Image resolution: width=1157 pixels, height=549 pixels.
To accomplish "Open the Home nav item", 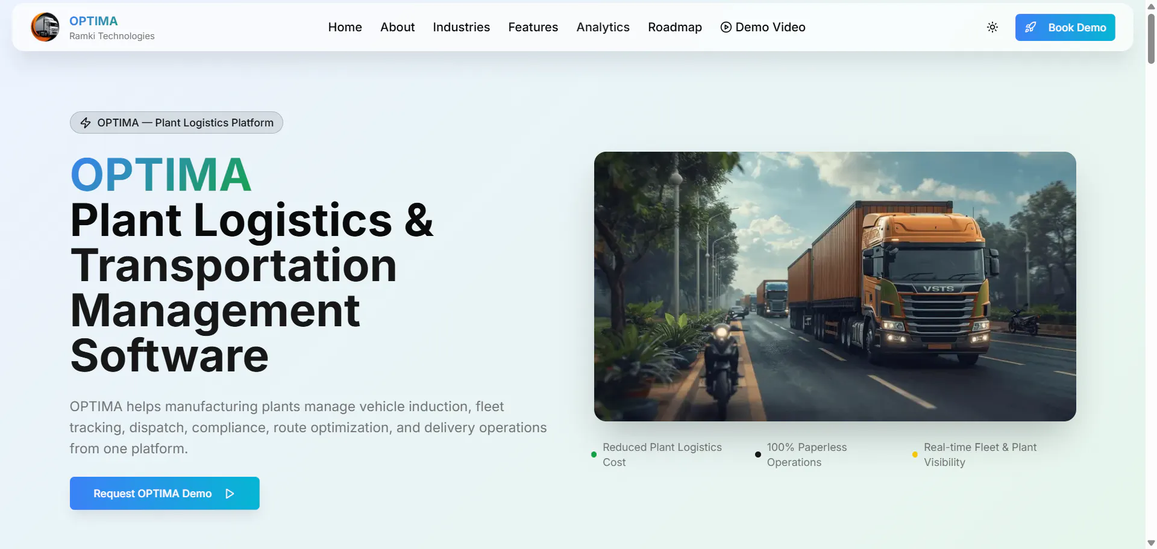I will tap(345, 27).
